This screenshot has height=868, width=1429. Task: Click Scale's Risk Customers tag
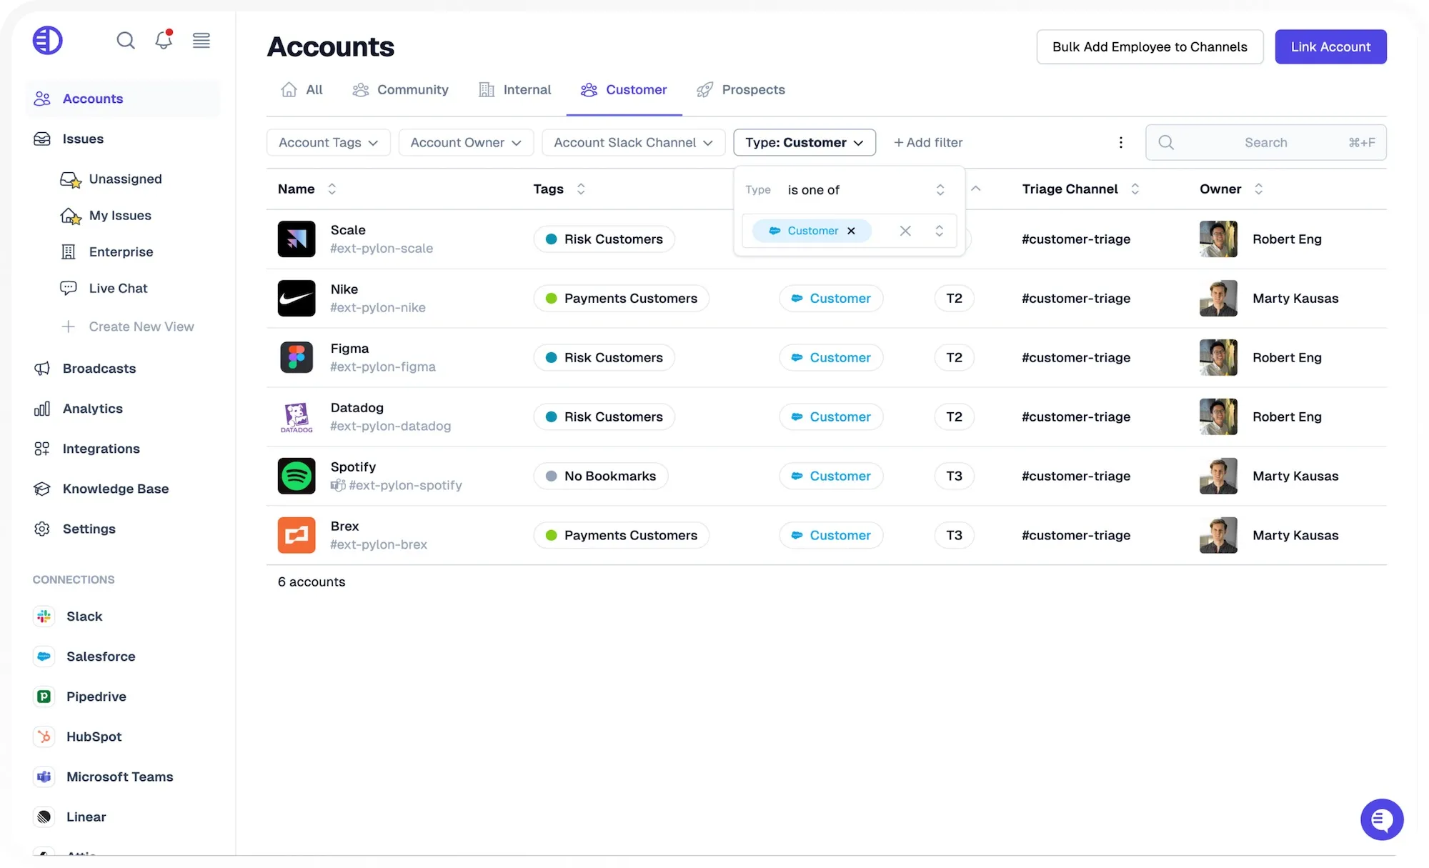click(604, 239)
